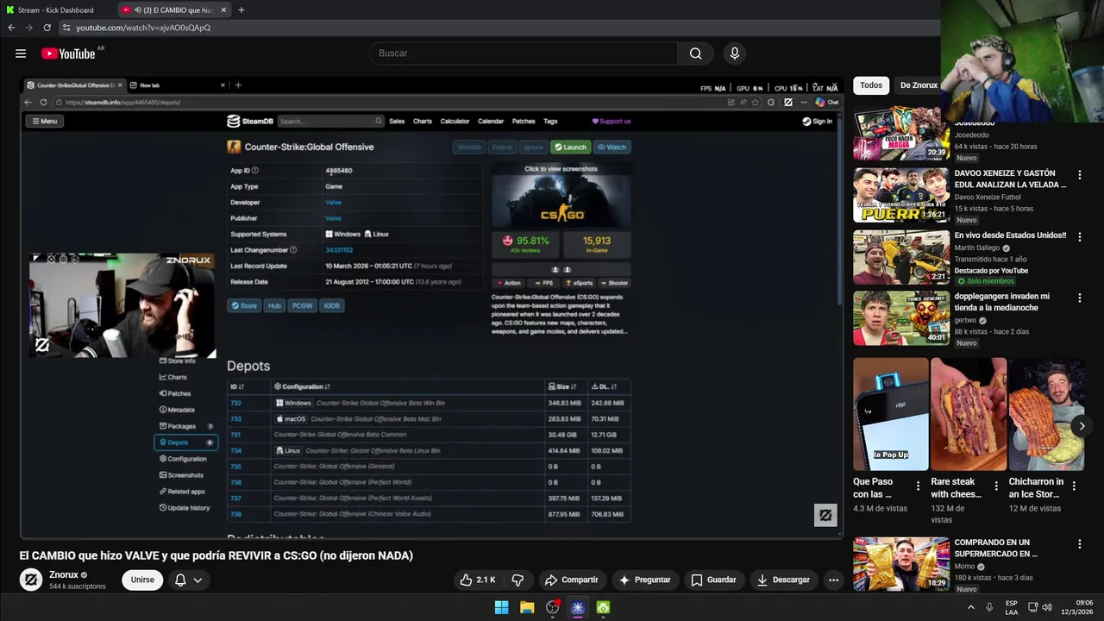This screenshot has width=1104, height=621.
Task: Click the search magnifier button
Action: point(695,53)
